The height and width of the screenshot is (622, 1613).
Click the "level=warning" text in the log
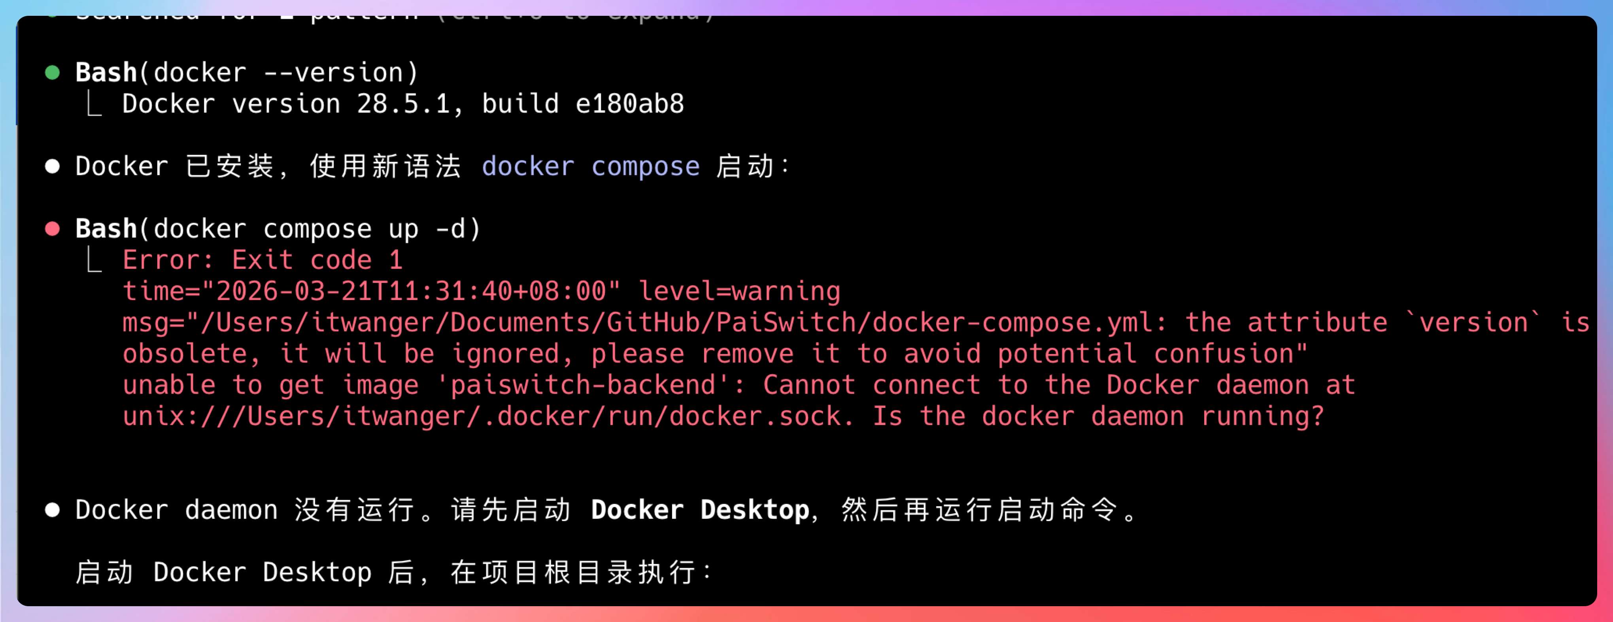click(739, 292)
